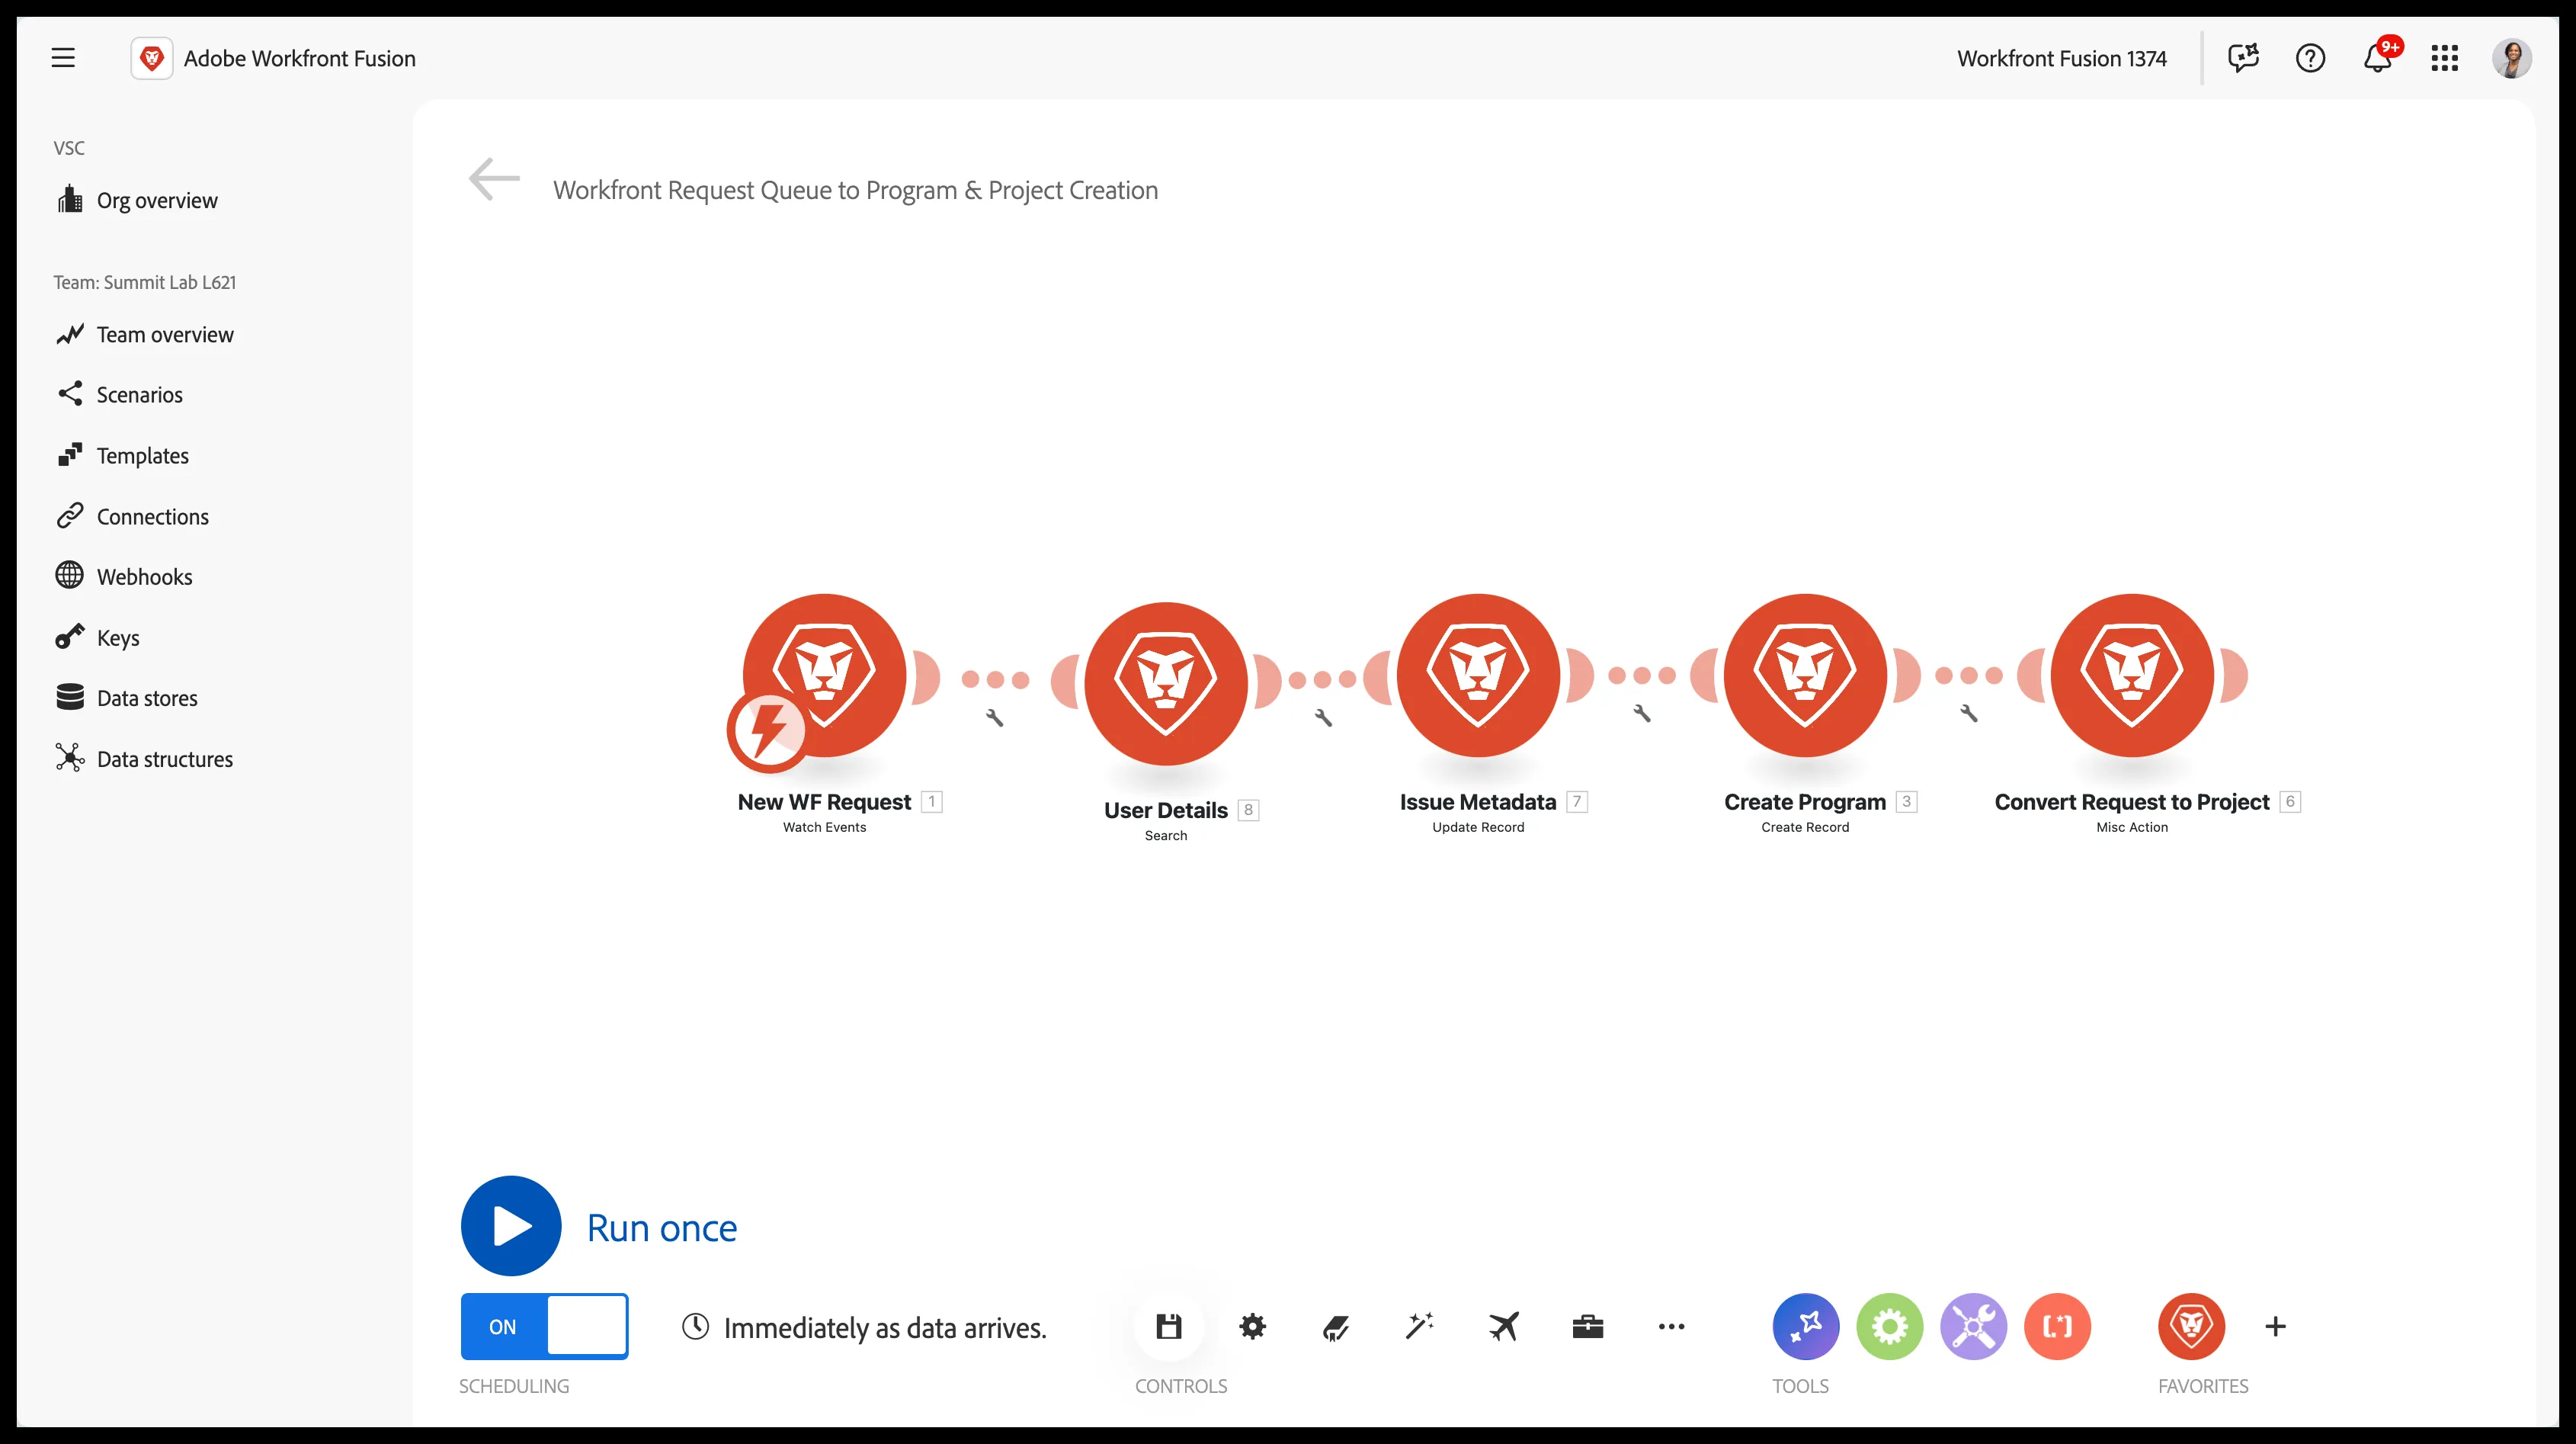2576x1444 pixels.
Task: Open the app switcher grid
Action: pyautogui.click(x=2444, y=58)
